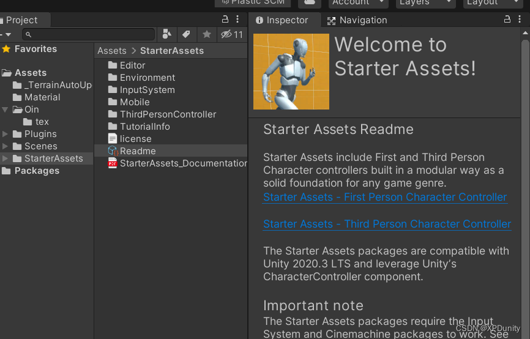Viewport: 530px width, 339px height.
Task: Select the Environment folder icon
Action: pyautogui.click(x=113, y=77)
